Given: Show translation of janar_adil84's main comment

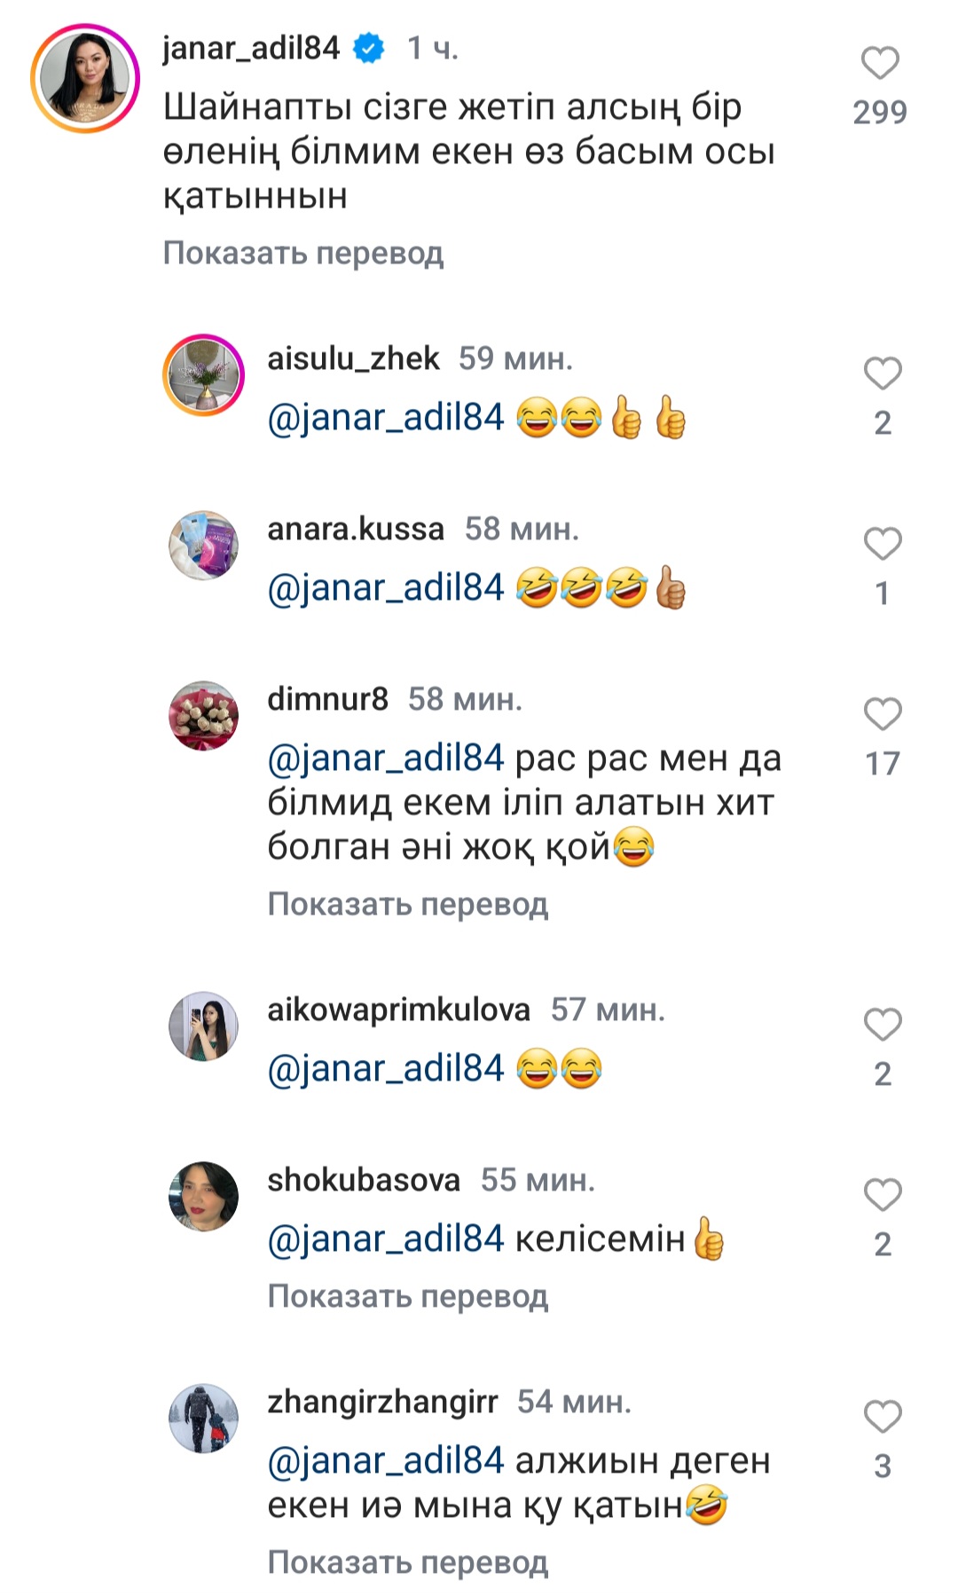Looking at the screenshot, I should [303, 253].
